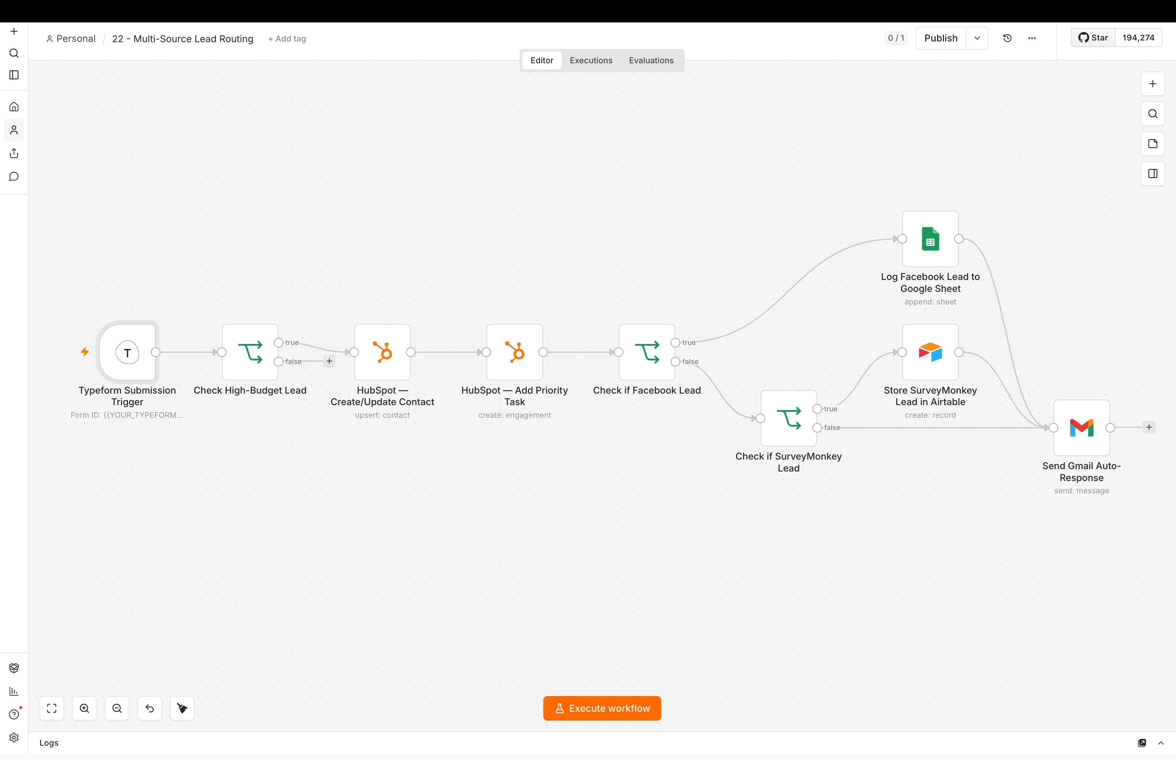
Task: Open insights chart icon in sidebar
Action: tap(14, 691)
